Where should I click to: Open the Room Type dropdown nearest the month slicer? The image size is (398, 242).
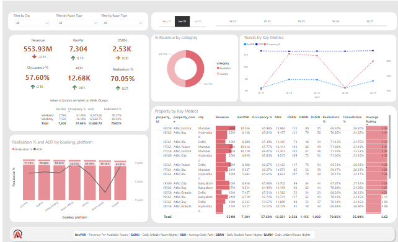123,23
